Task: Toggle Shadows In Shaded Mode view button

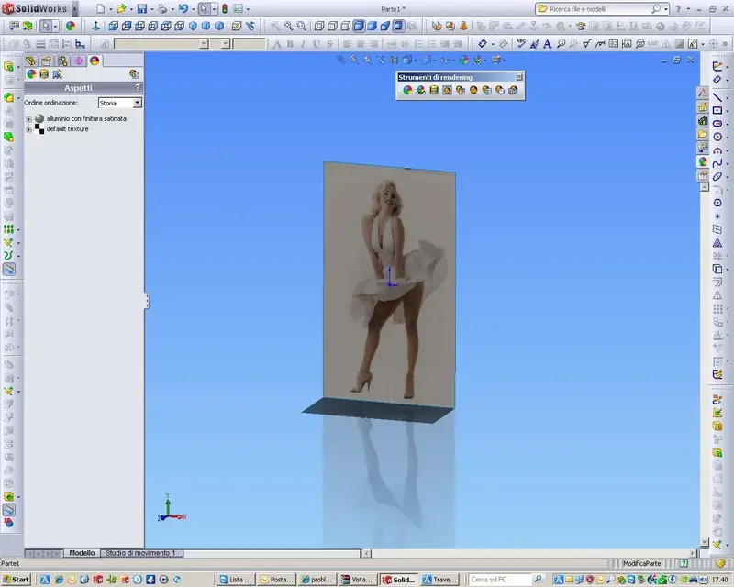Action: 398,27
